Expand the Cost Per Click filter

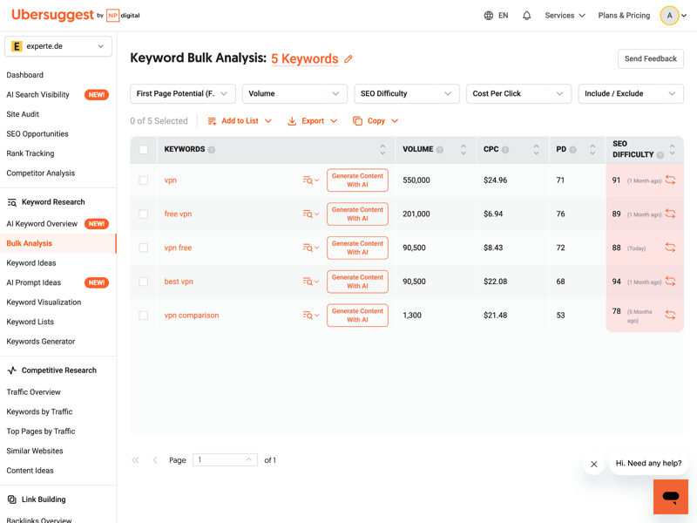point(518,94)
